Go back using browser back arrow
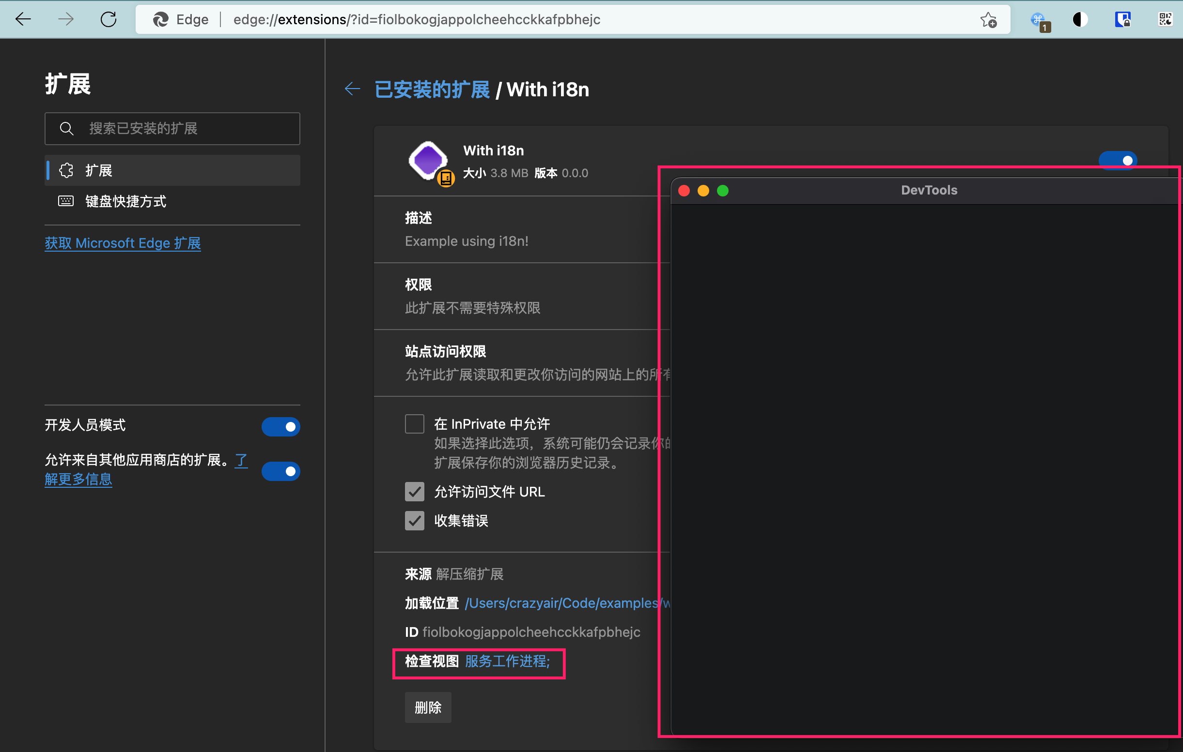This screenshot has width=1183, height=752. click(23, 20)
